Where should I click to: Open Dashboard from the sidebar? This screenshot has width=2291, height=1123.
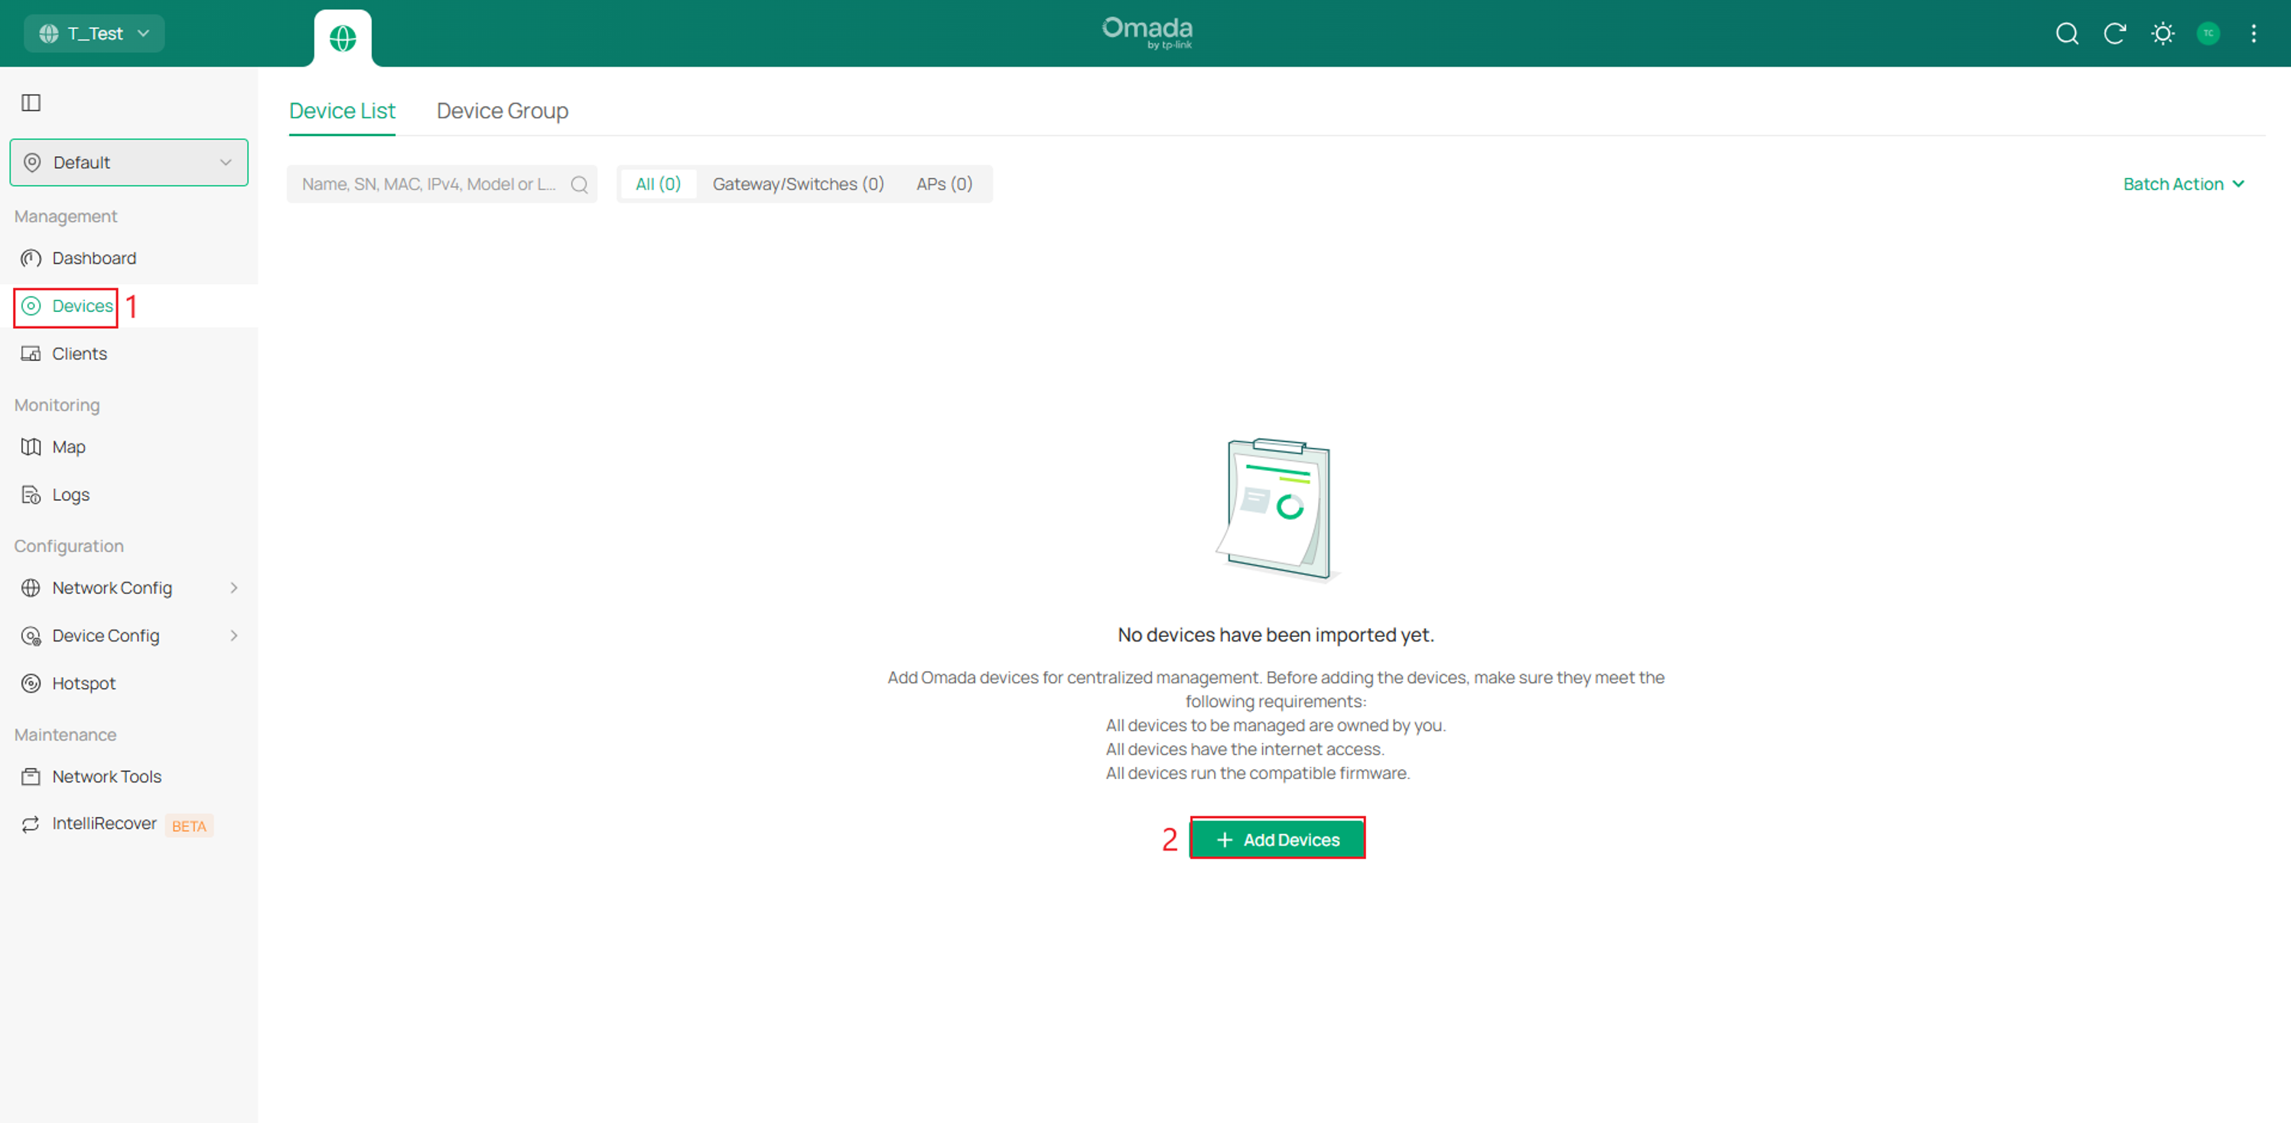pyautogui.click(x=129, y=258)
